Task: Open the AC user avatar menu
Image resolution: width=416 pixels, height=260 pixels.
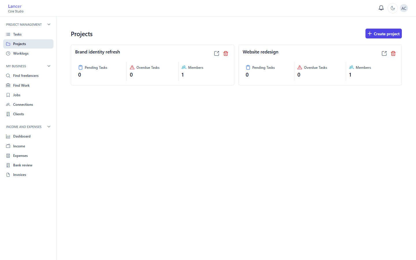Action: (404, 8)
